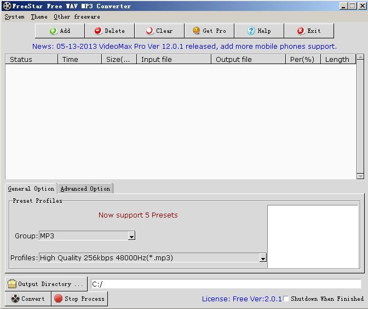Click the Help question mark icon
Viewport: 368px width, 309px height.
point(251,31)
